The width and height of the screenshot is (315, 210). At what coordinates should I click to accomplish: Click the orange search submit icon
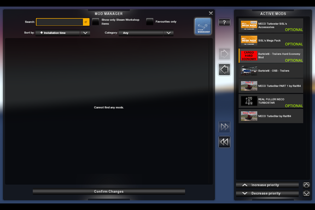(86, 22)
